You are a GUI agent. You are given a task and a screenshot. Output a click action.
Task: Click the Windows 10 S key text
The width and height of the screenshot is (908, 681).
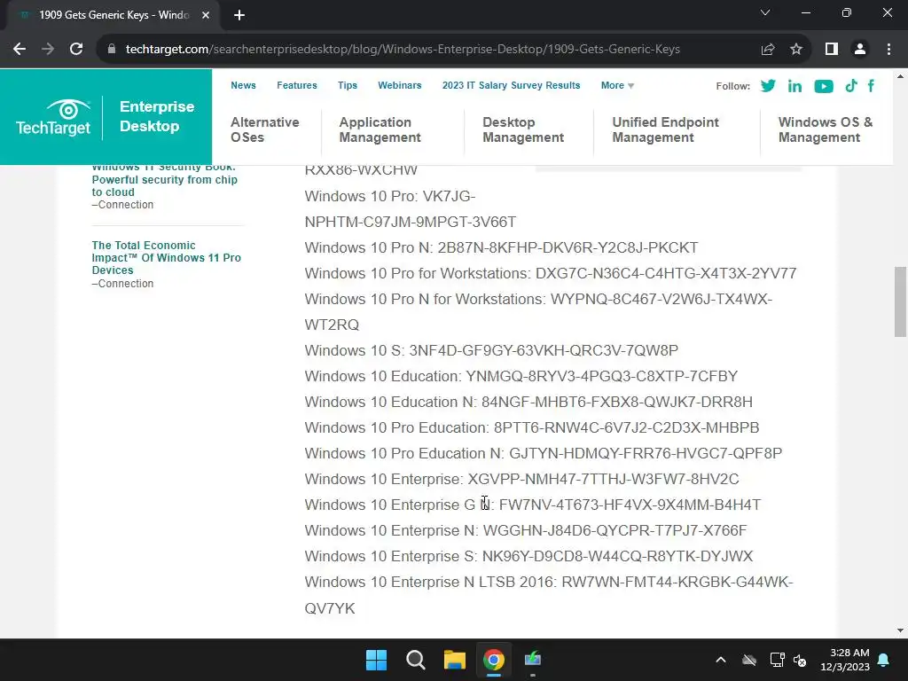click(491, 351)
